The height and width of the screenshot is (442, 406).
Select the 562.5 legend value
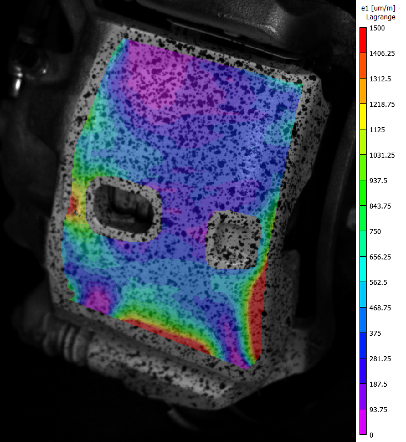coord(378,283)
